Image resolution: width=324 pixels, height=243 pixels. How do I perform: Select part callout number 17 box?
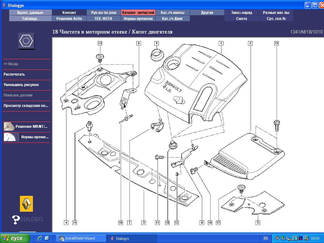[218, 222]
